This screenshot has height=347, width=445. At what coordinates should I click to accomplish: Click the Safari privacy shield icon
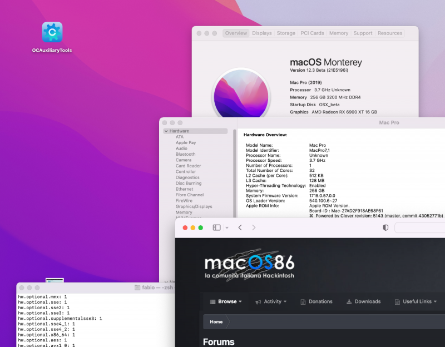point(385,227)
